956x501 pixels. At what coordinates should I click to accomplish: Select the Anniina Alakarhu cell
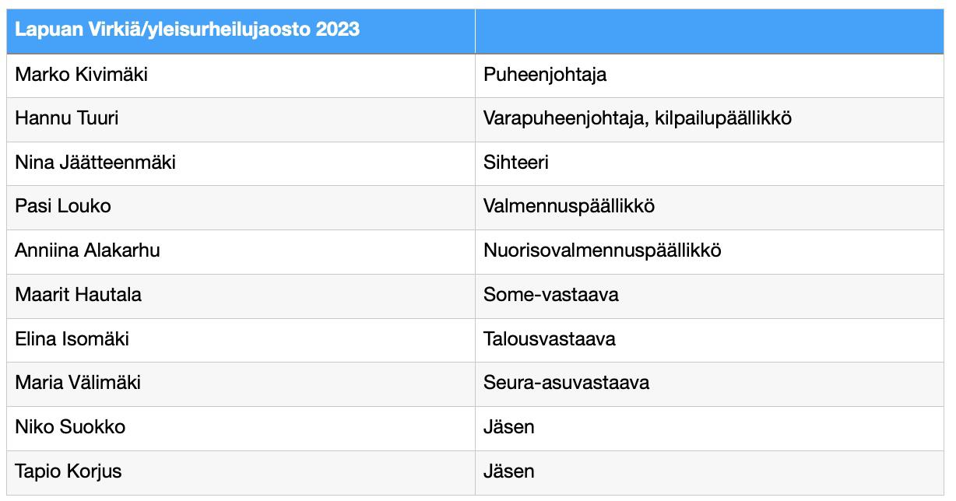click(x=241, y=252)
